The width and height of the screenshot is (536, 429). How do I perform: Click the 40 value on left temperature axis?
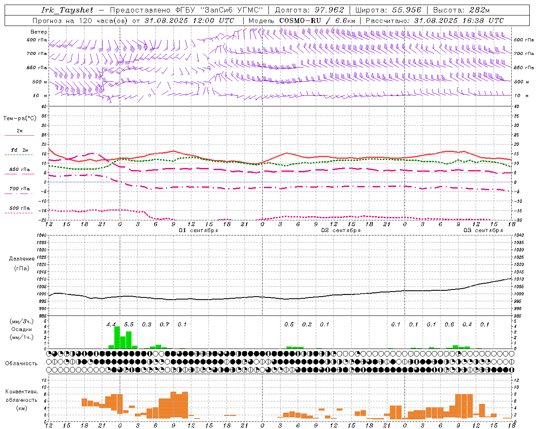(x=44, y=106)
